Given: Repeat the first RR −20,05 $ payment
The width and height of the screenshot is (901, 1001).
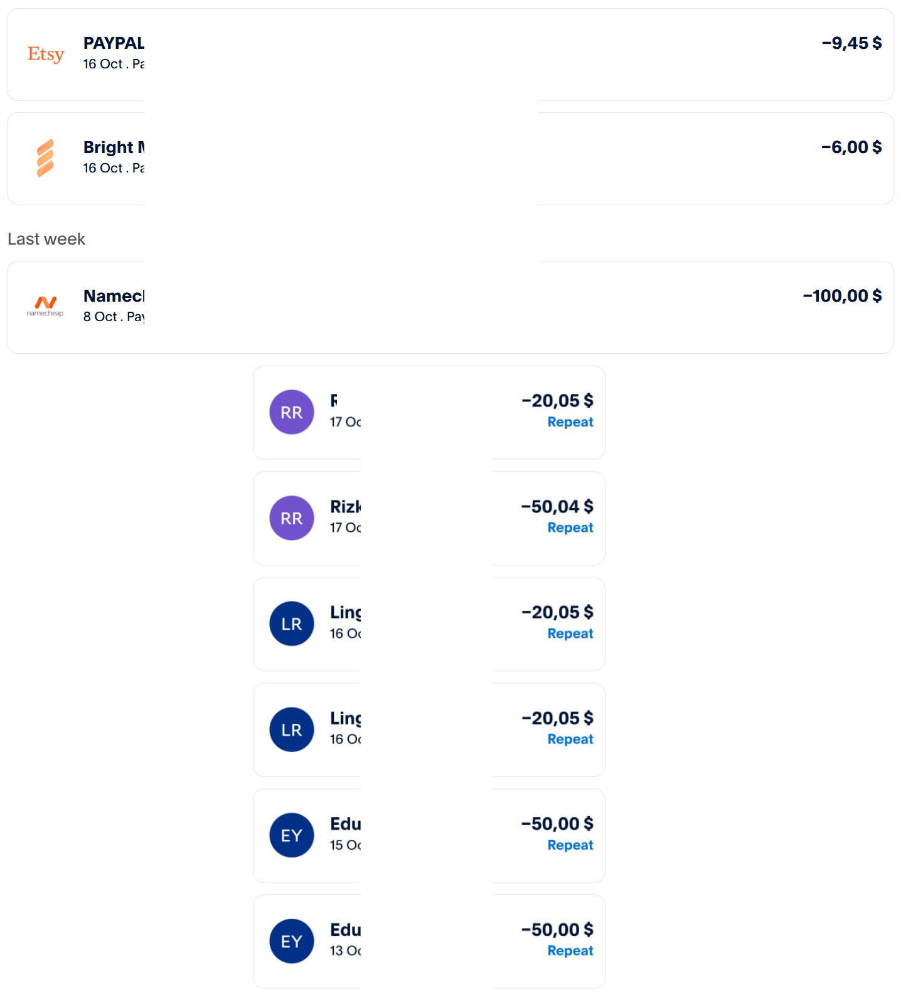Looking at the screenshot, I should 570,422.
